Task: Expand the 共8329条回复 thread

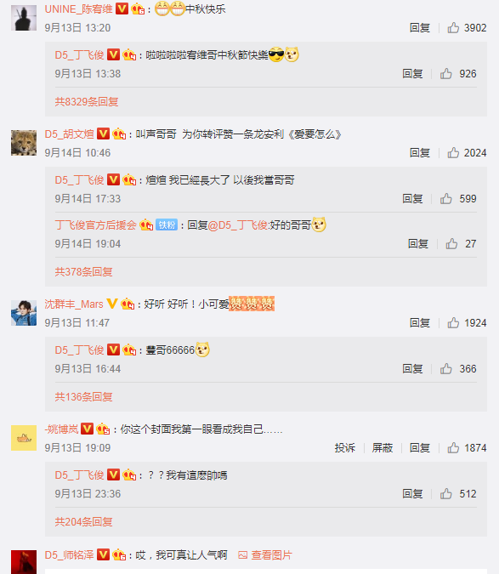Action: coord(87,102)
